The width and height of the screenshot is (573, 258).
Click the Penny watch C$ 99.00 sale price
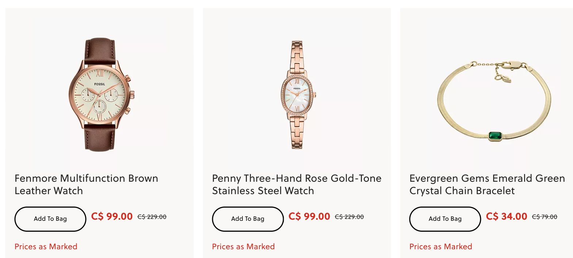(x=309, y=216)
